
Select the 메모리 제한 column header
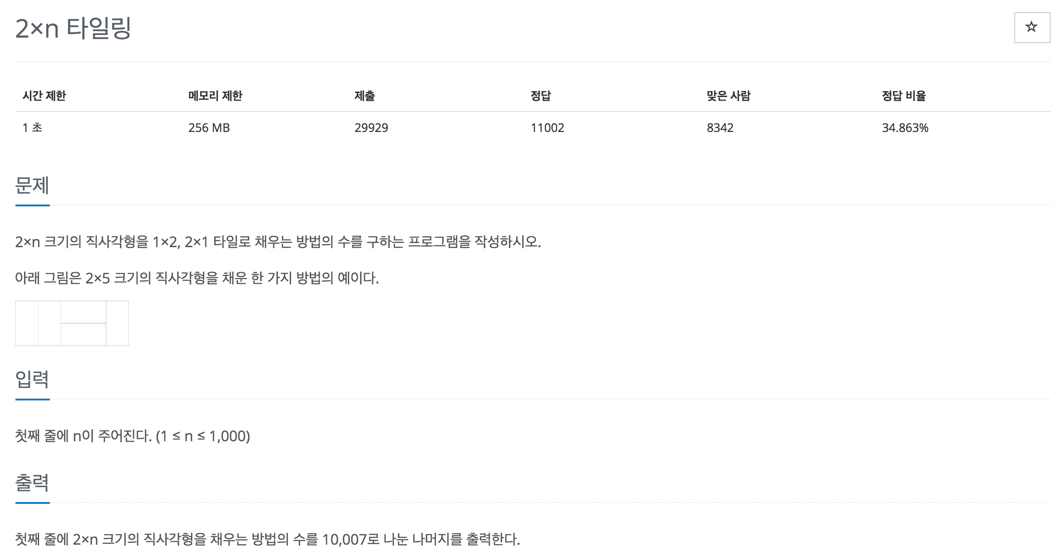coord(215,96)
